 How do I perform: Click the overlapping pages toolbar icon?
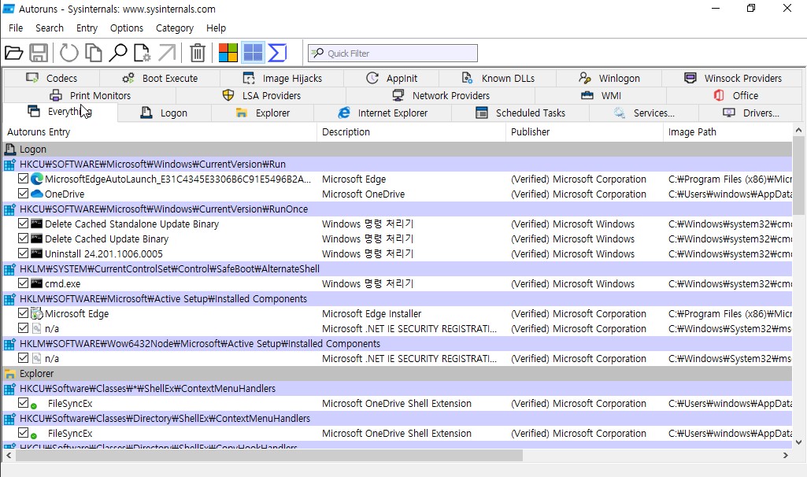point(93,53)
